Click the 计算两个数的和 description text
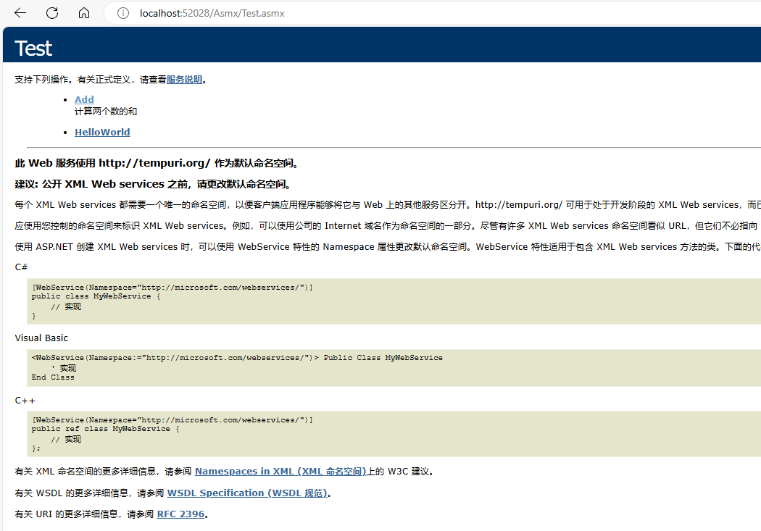761x531 pixels. [106, 112]
